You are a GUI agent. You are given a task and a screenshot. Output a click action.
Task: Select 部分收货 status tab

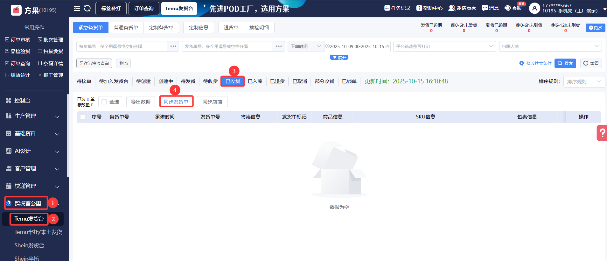324,81
